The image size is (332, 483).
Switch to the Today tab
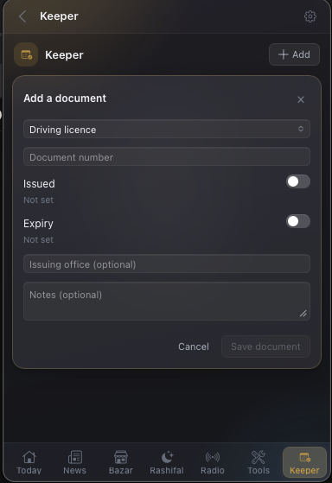pyautogui.click(x=29, y=462)
